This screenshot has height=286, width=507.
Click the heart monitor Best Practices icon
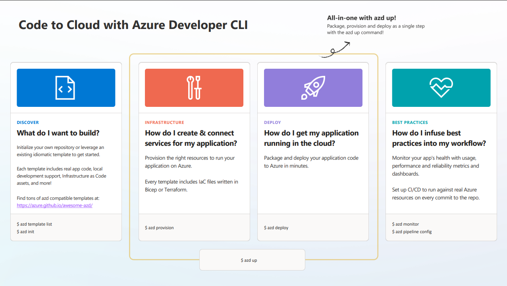coord(441,87)
